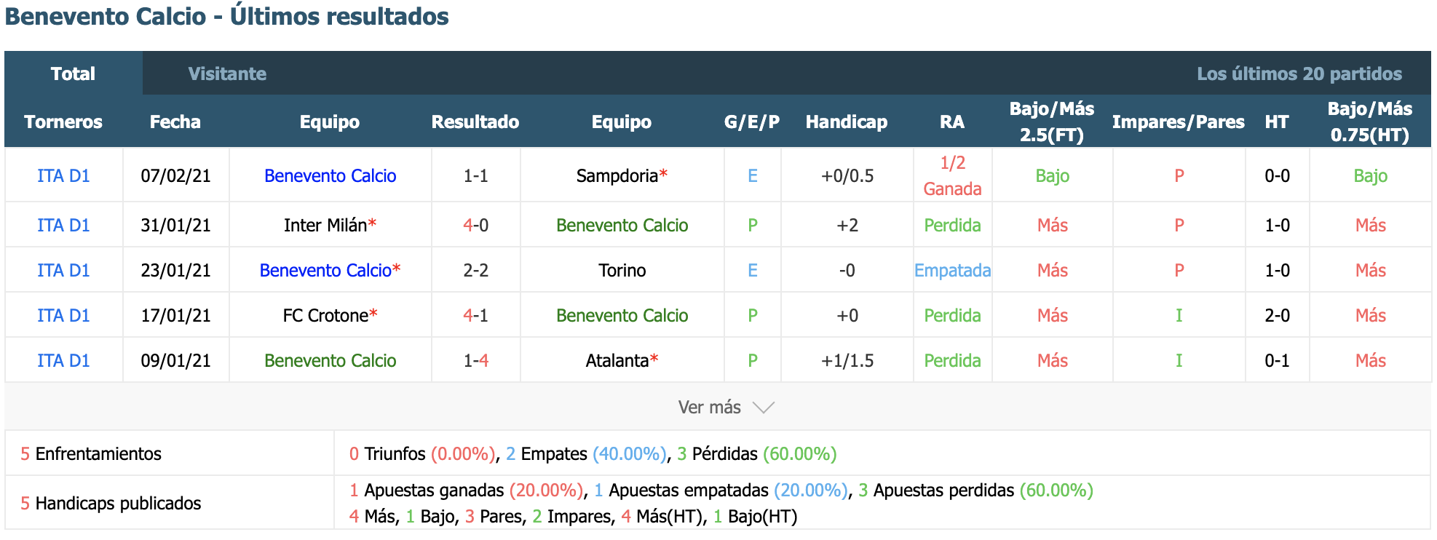
Task: Expand the Ver más chevron
Action: tap(763, 408)
